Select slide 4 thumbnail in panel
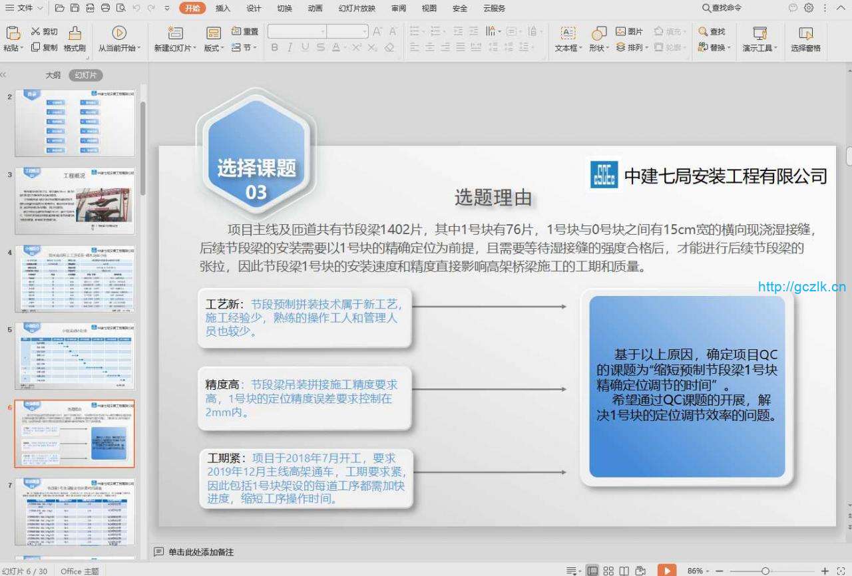Viewport: 852px width, 576px height. click(x=75, y=279)
